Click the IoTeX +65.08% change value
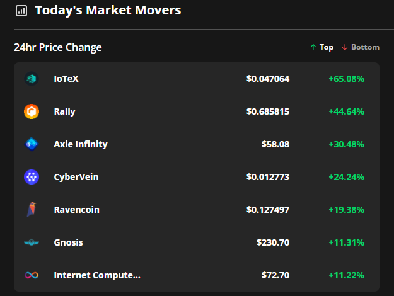The image size is (394, 296). 346,79
